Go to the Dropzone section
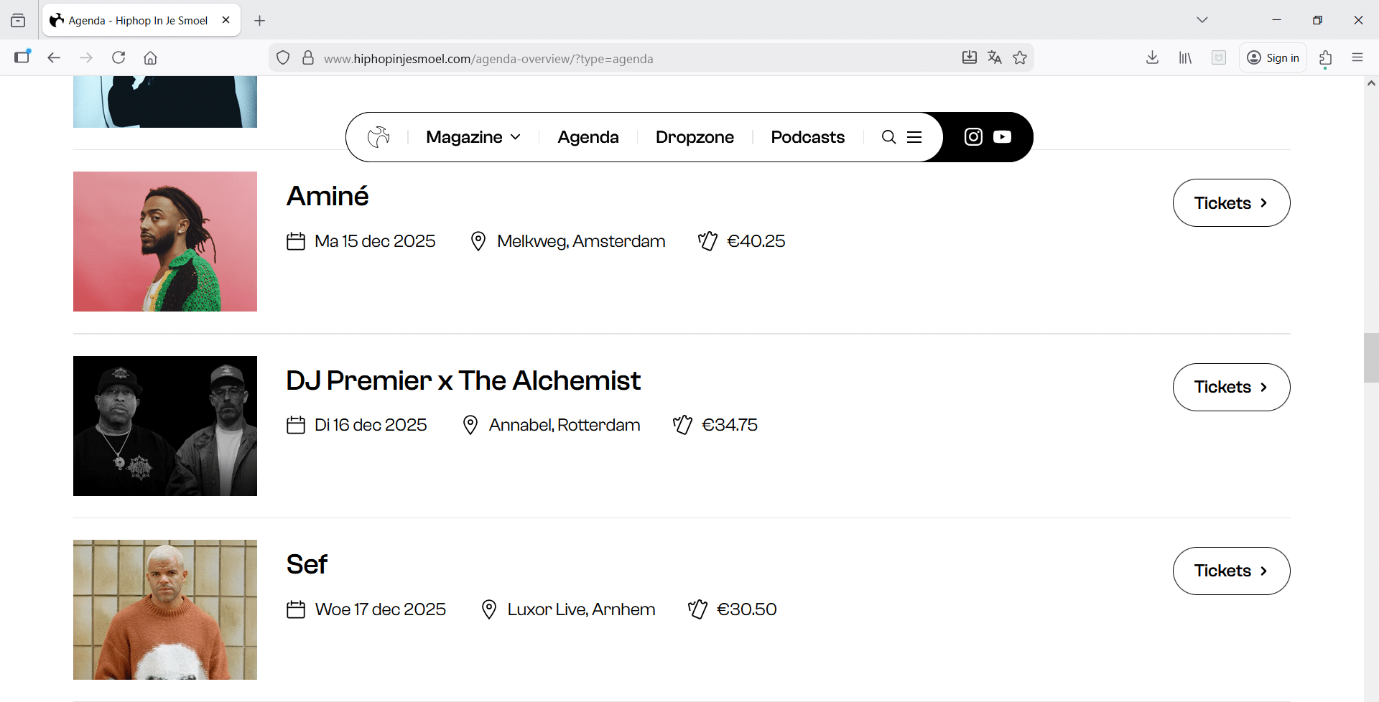Image resolution: width=1379 pixels, height=702 pixels. (695, 137)
